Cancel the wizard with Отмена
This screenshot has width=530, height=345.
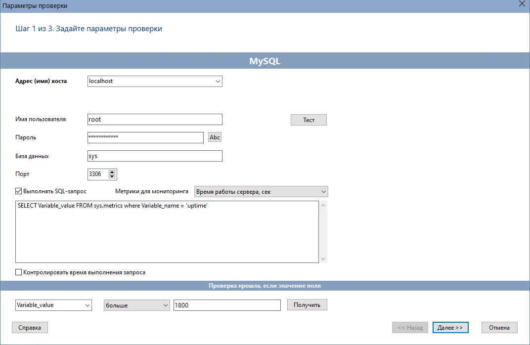point(499,327)
